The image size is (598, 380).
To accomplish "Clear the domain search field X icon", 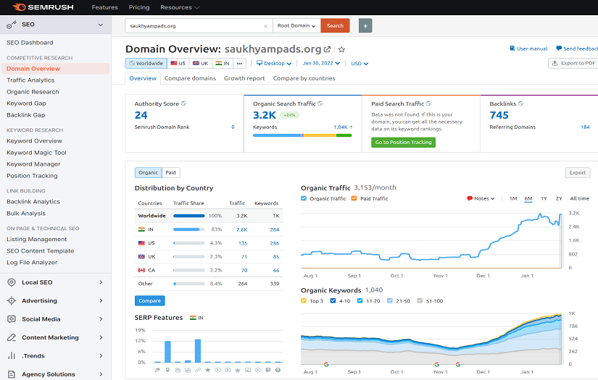I will [265, 26].
